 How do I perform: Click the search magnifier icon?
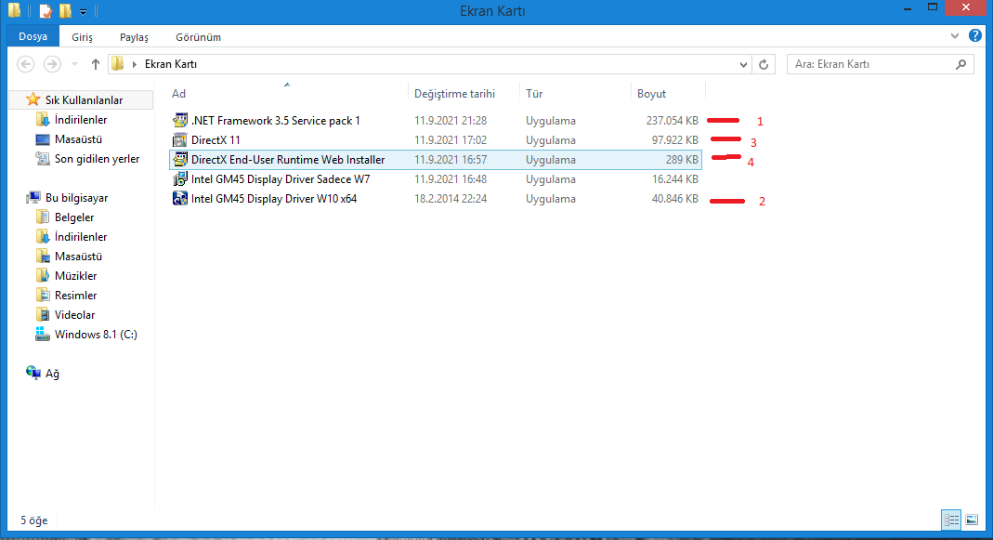coord(961,64)
